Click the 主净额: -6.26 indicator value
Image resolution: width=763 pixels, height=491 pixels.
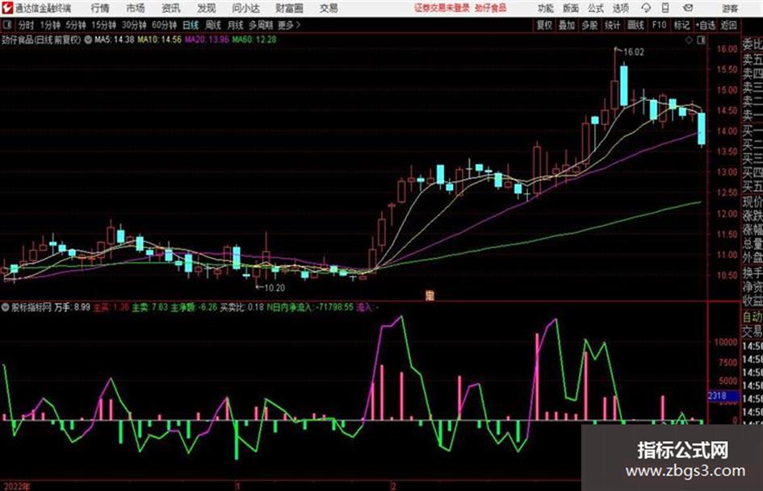click(x=194, y=307)
